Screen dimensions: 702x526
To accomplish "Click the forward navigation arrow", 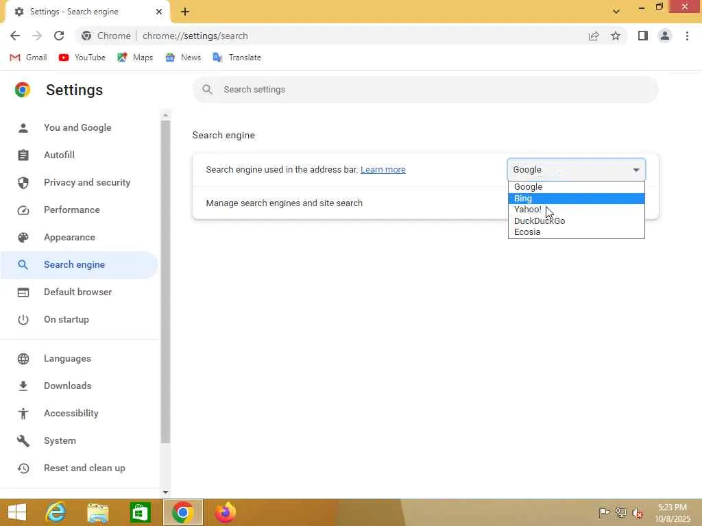I will click(37, 36).
